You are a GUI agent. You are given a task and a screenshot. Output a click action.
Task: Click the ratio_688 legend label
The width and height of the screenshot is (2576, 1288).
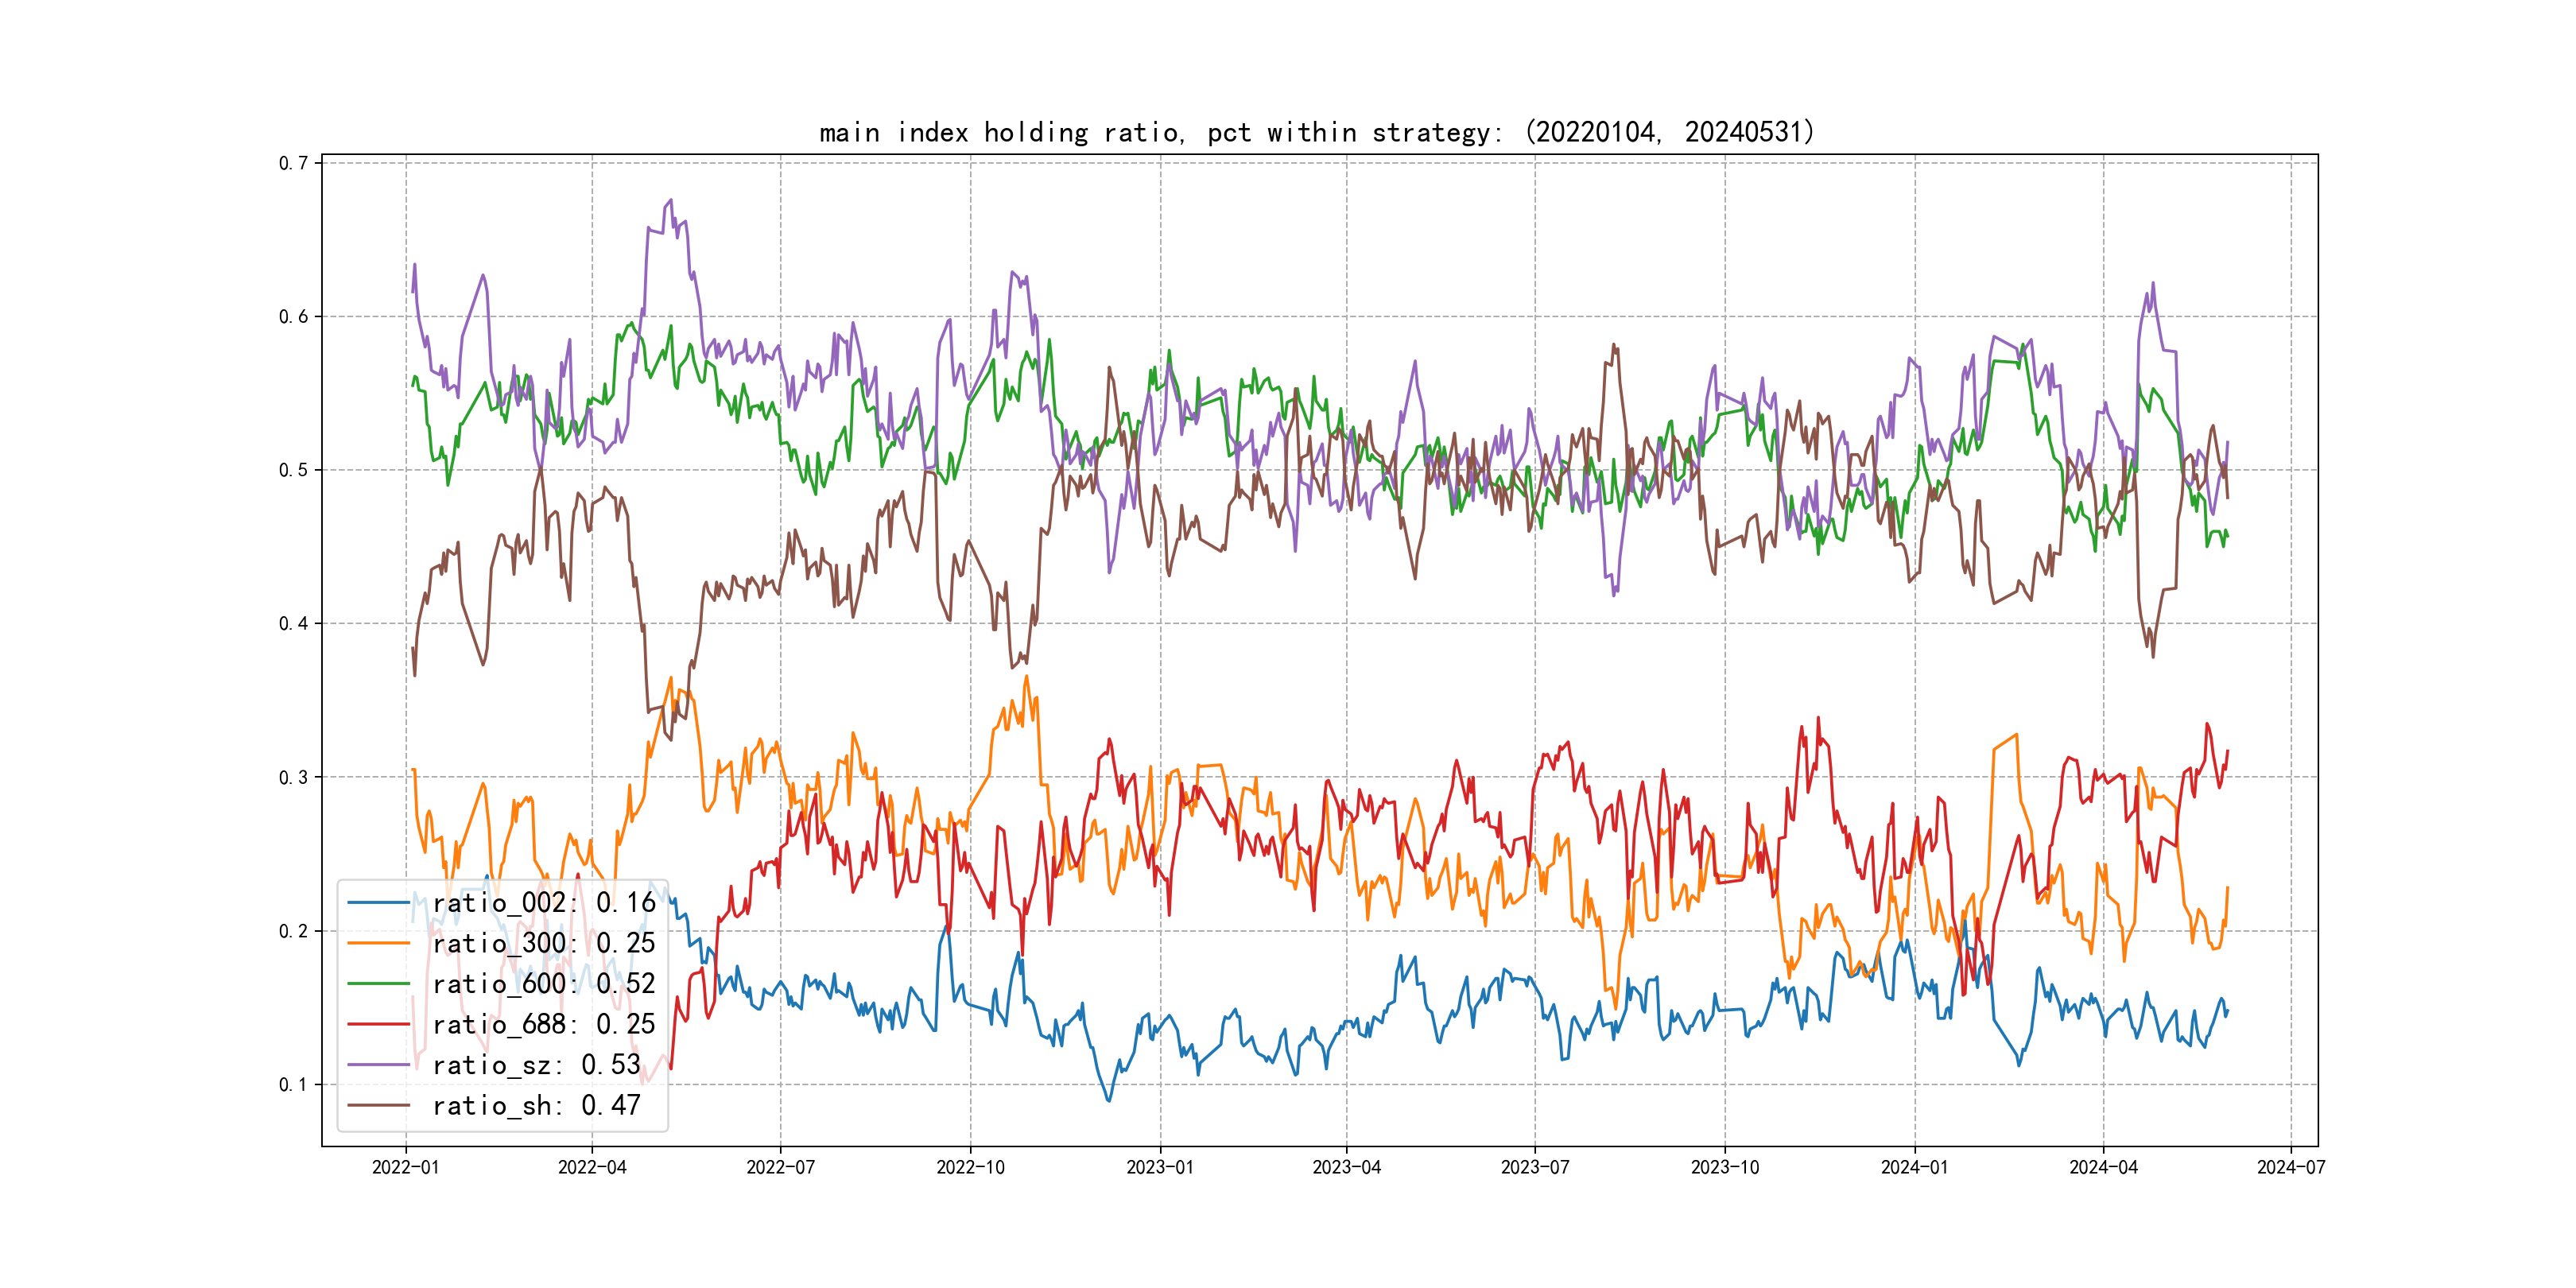543,1024
